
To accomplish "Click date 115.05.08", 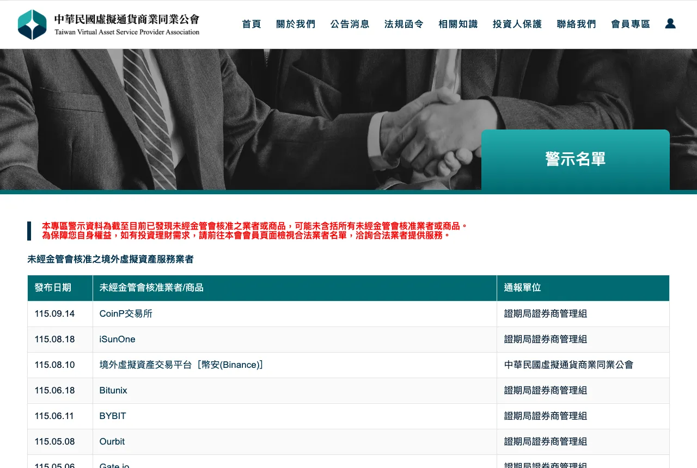I will click(54, 441).
